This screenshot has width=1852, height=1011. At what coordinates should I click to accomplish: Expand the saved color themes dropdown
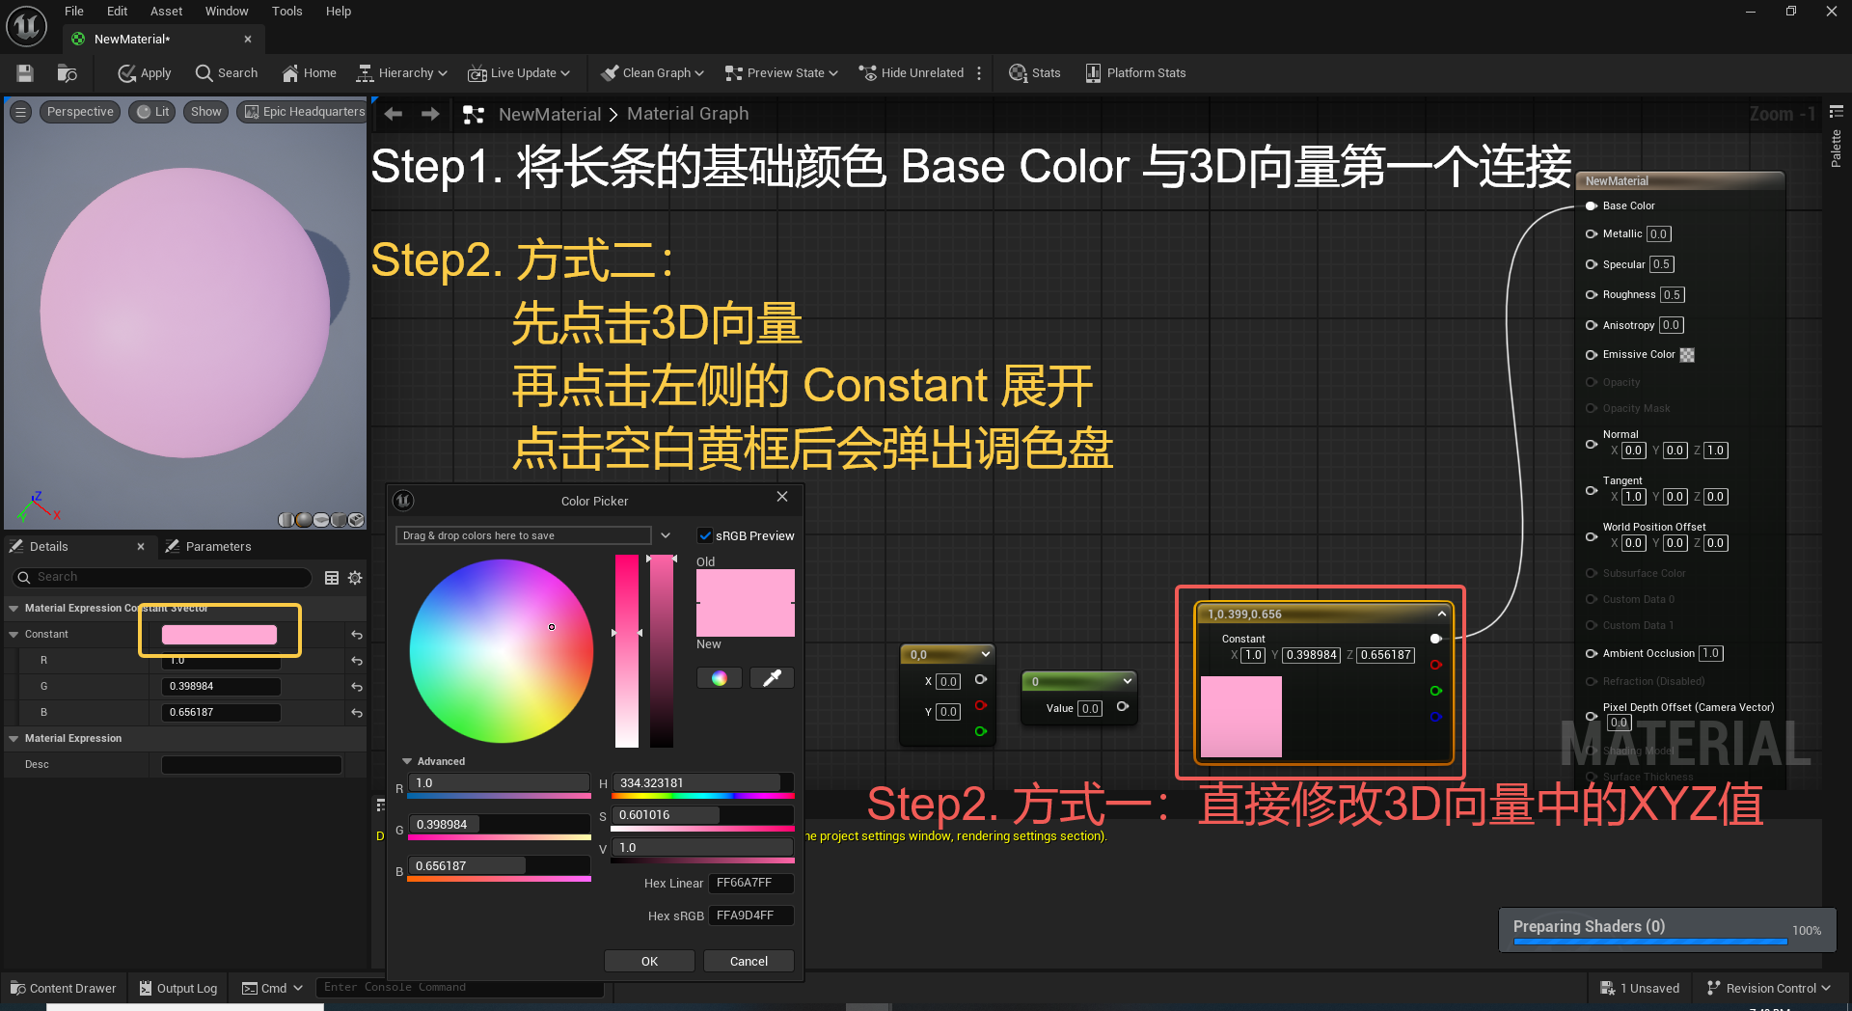(666, 535)
